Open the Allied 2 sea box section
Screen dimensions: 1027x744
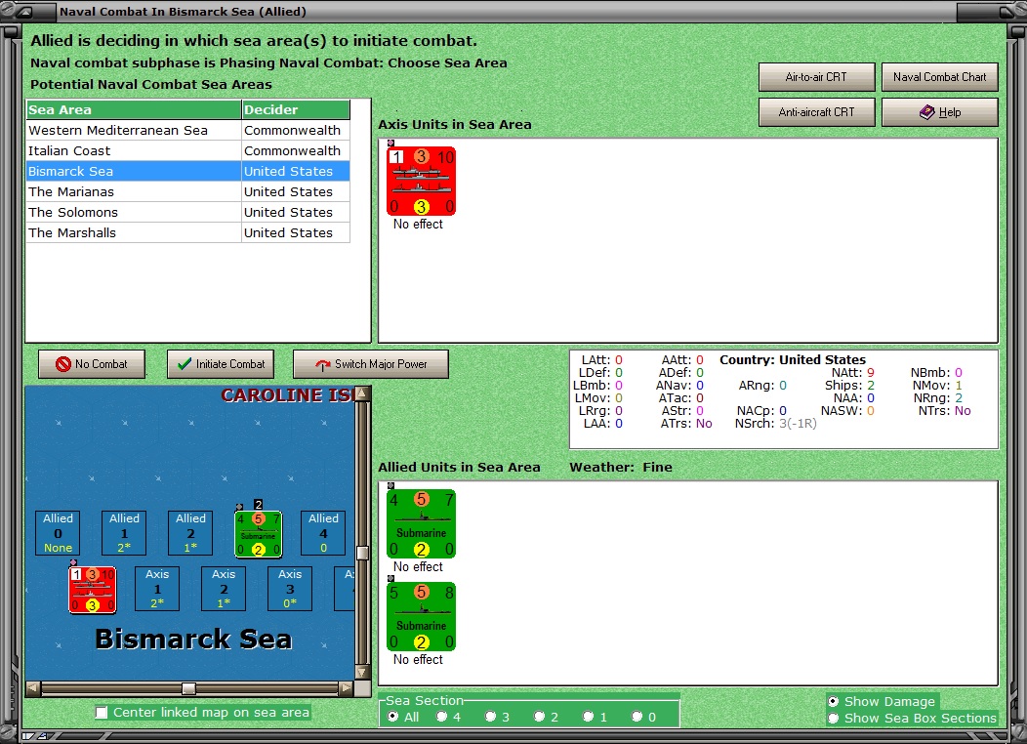190,533
